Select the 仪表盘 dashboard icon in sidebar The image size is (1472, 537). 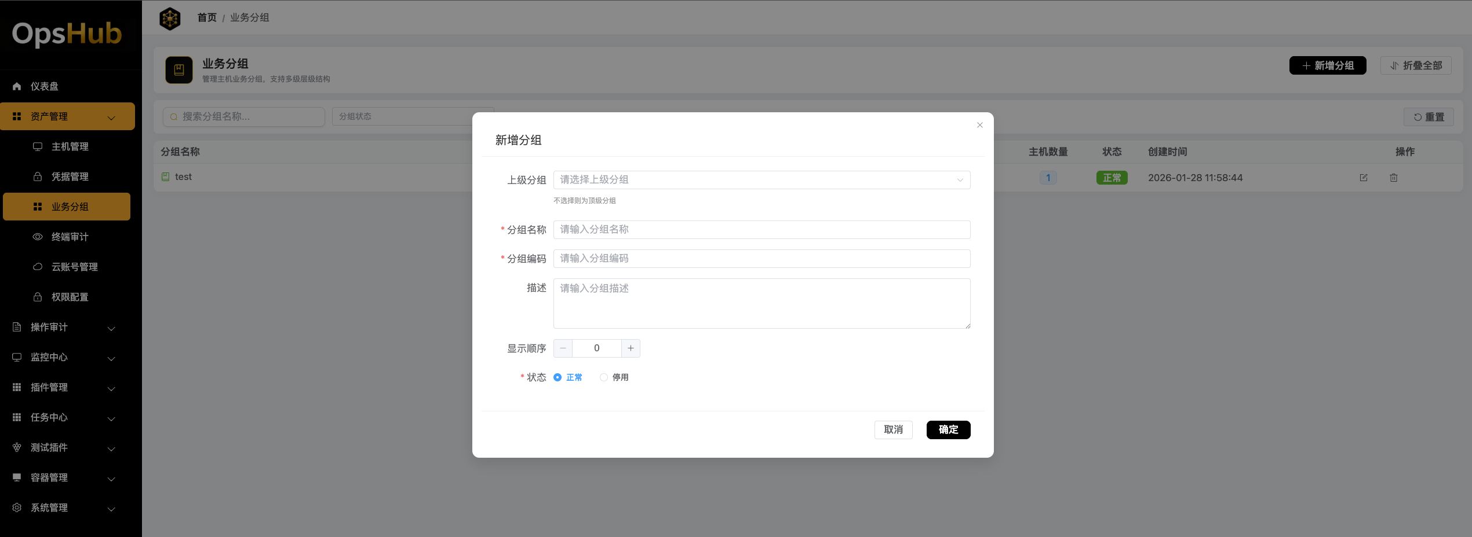(16, 86)
